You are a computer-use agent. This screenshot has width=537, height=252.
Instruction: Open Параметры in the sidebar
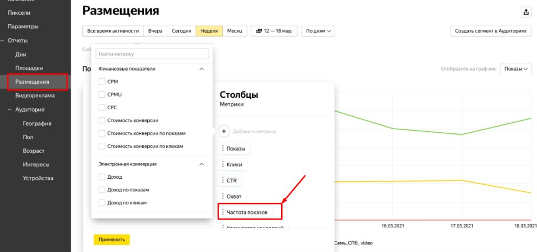[x=23, y=27]
